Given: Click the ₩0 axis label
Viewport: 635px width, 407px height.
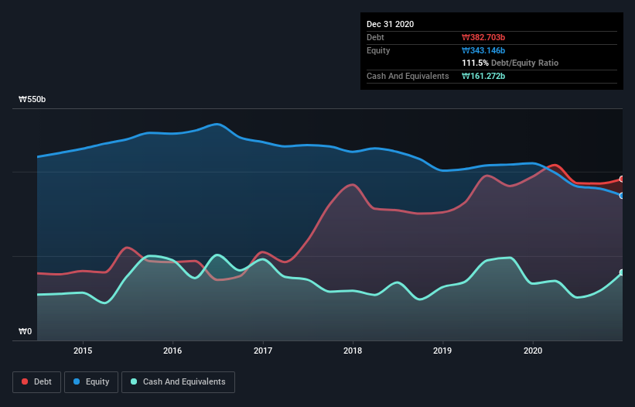Looking at the screenshot, I should pyautogui.click(x=25, y=332).
